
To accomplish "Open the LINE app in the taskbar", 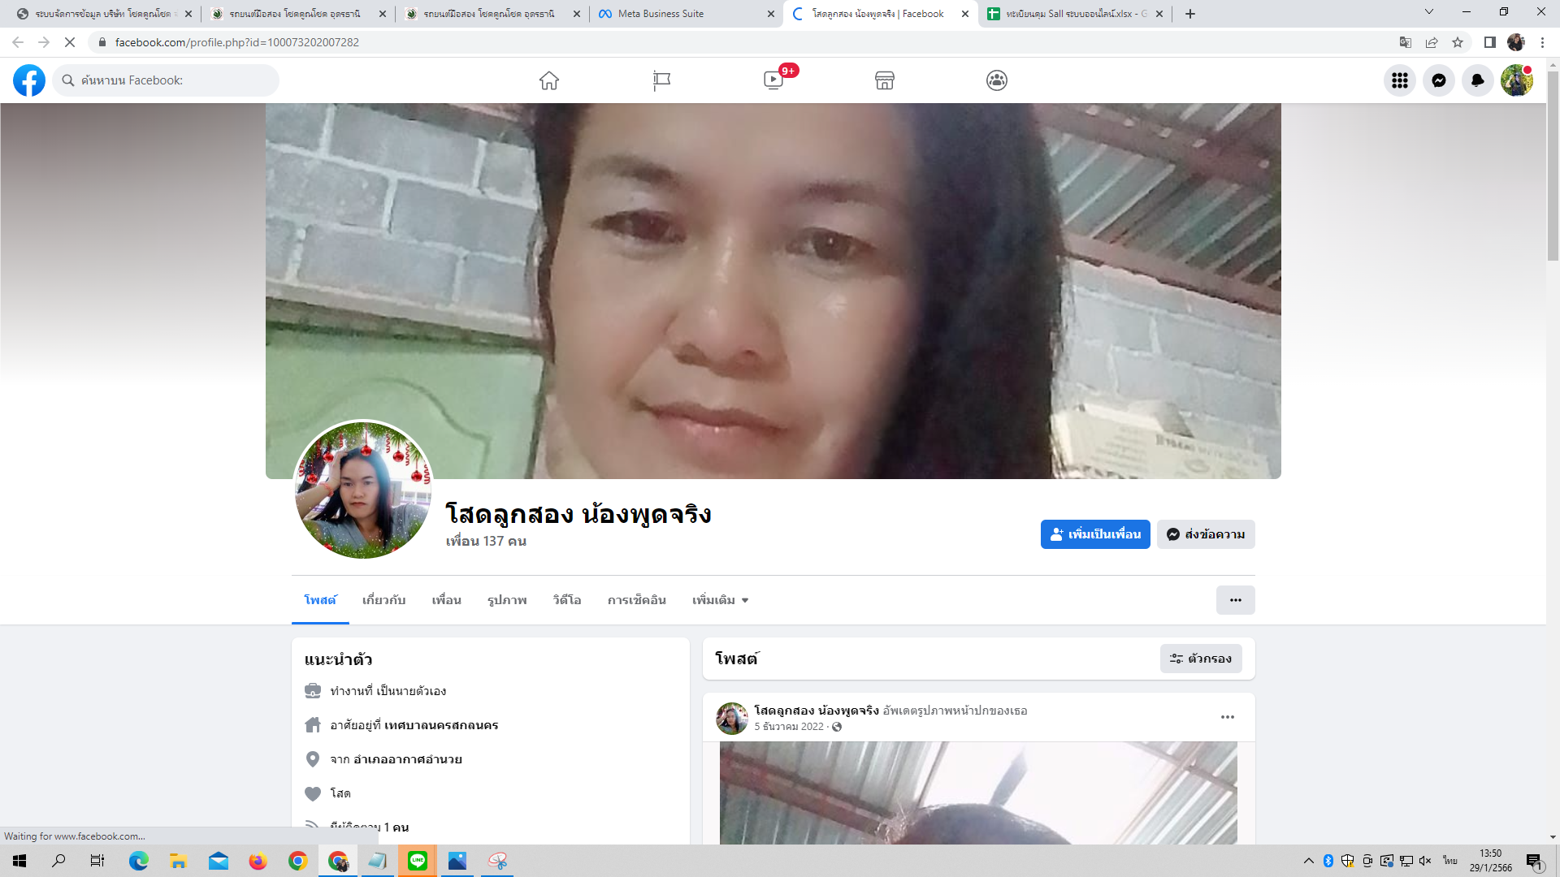I will point(418,861).
